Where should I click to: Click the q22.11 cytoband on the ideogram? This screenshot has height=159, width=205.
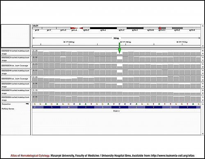coord(151,28)
